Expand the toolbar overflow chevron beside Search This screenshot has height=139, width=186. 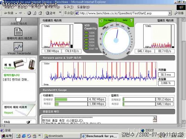click(x=60, y=12)
